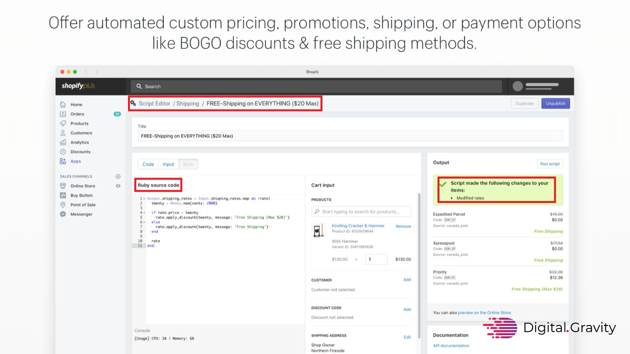Add a sales channel with the plus icon
This screenshot has height=354, width=630.
(118, 177)
